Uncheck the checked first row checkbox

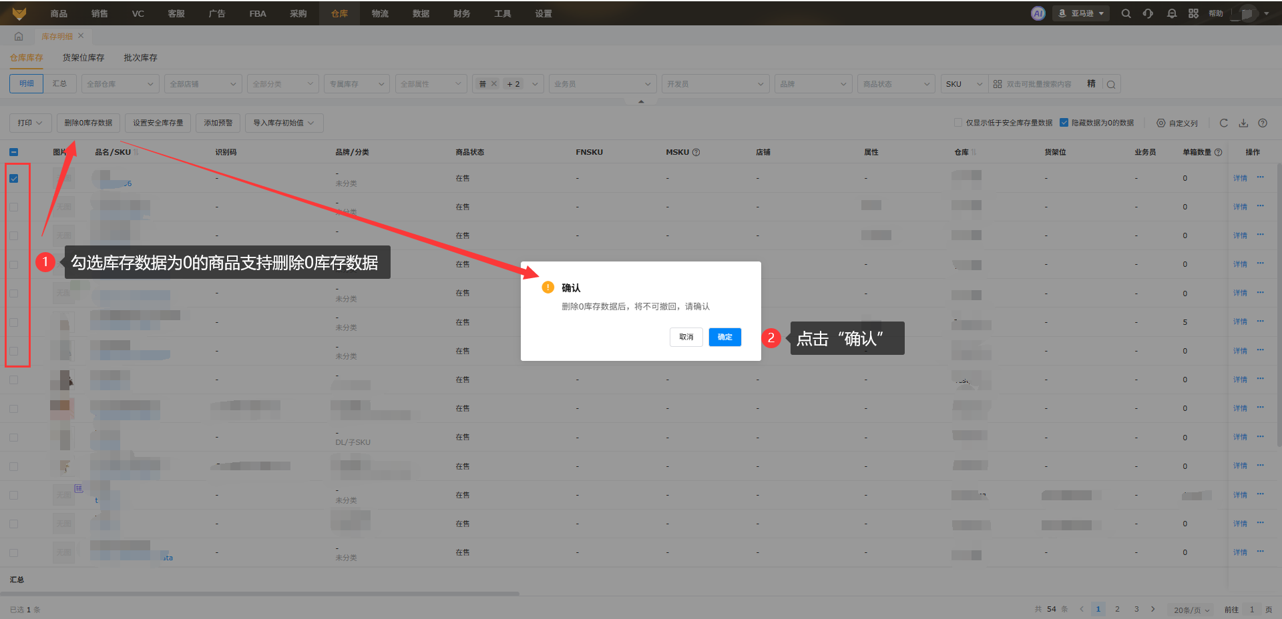point(14,178)
